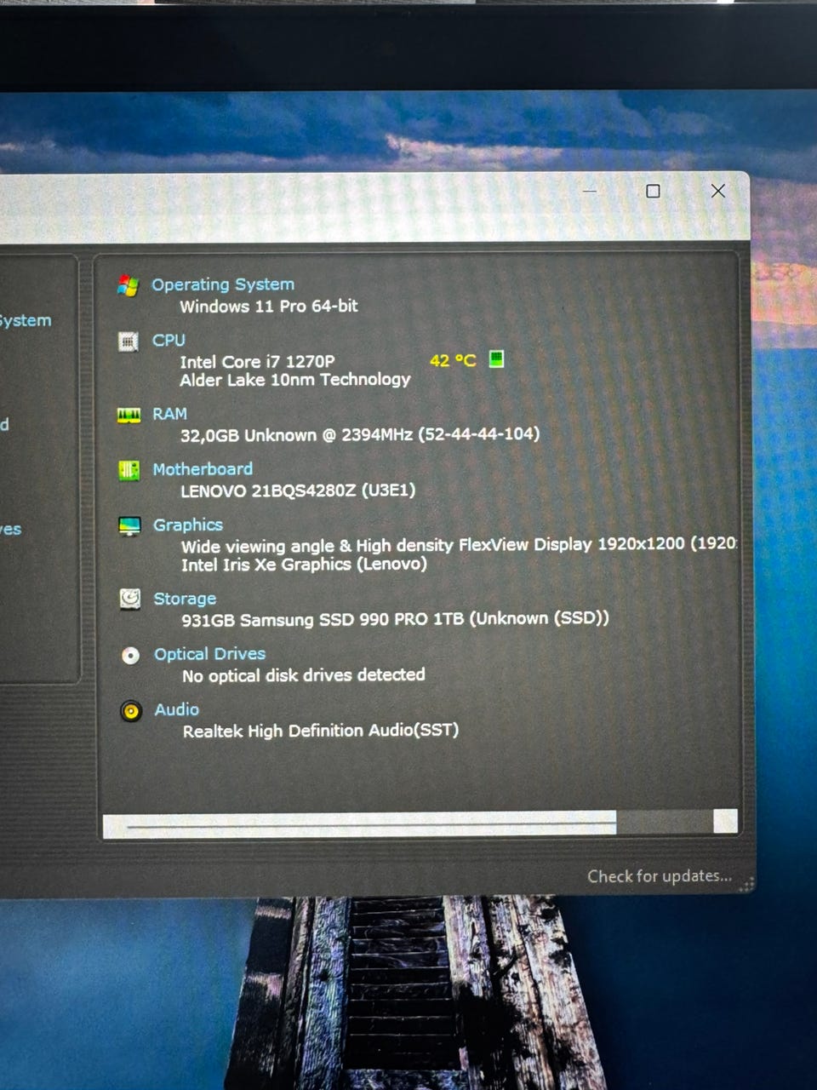The image size is (817, 1090).
Task: Click the Operating System Windows flag icon
Action: [129, 285]
